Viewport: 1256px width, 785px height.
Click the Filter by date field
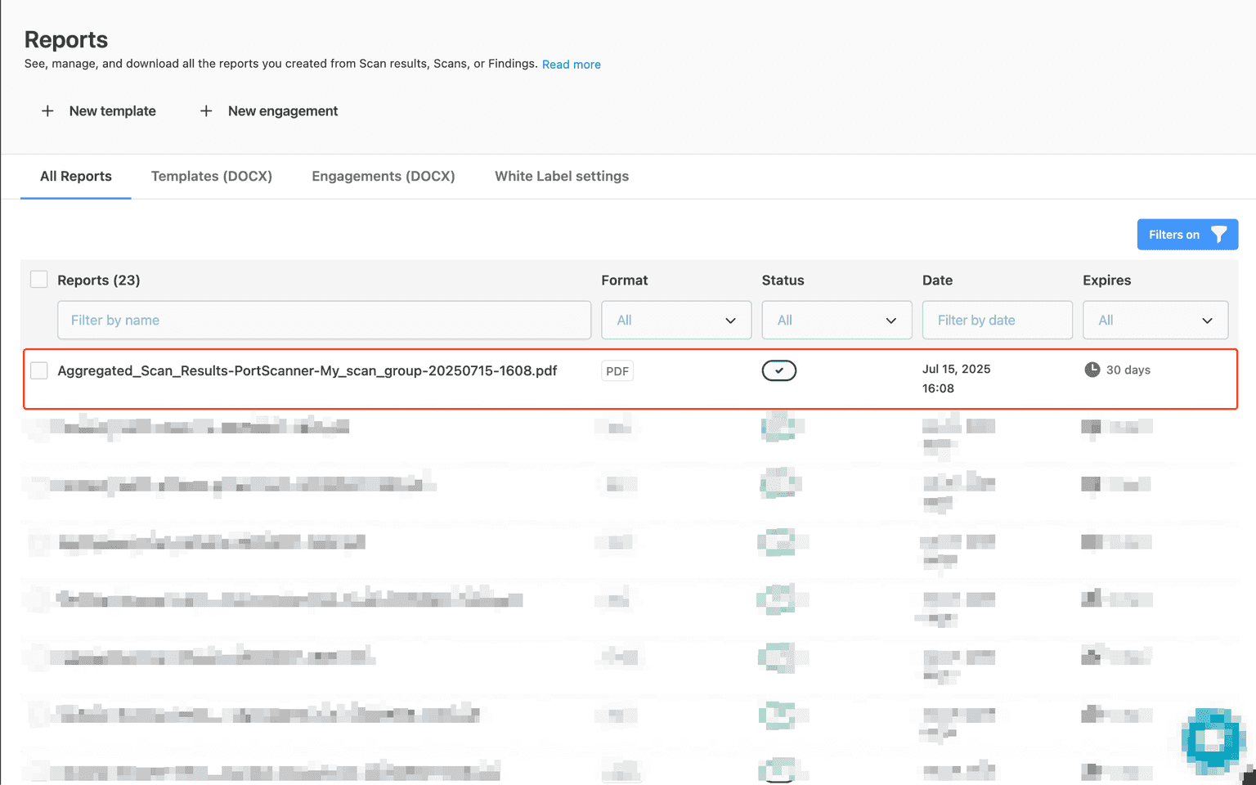tap(996, 321)
